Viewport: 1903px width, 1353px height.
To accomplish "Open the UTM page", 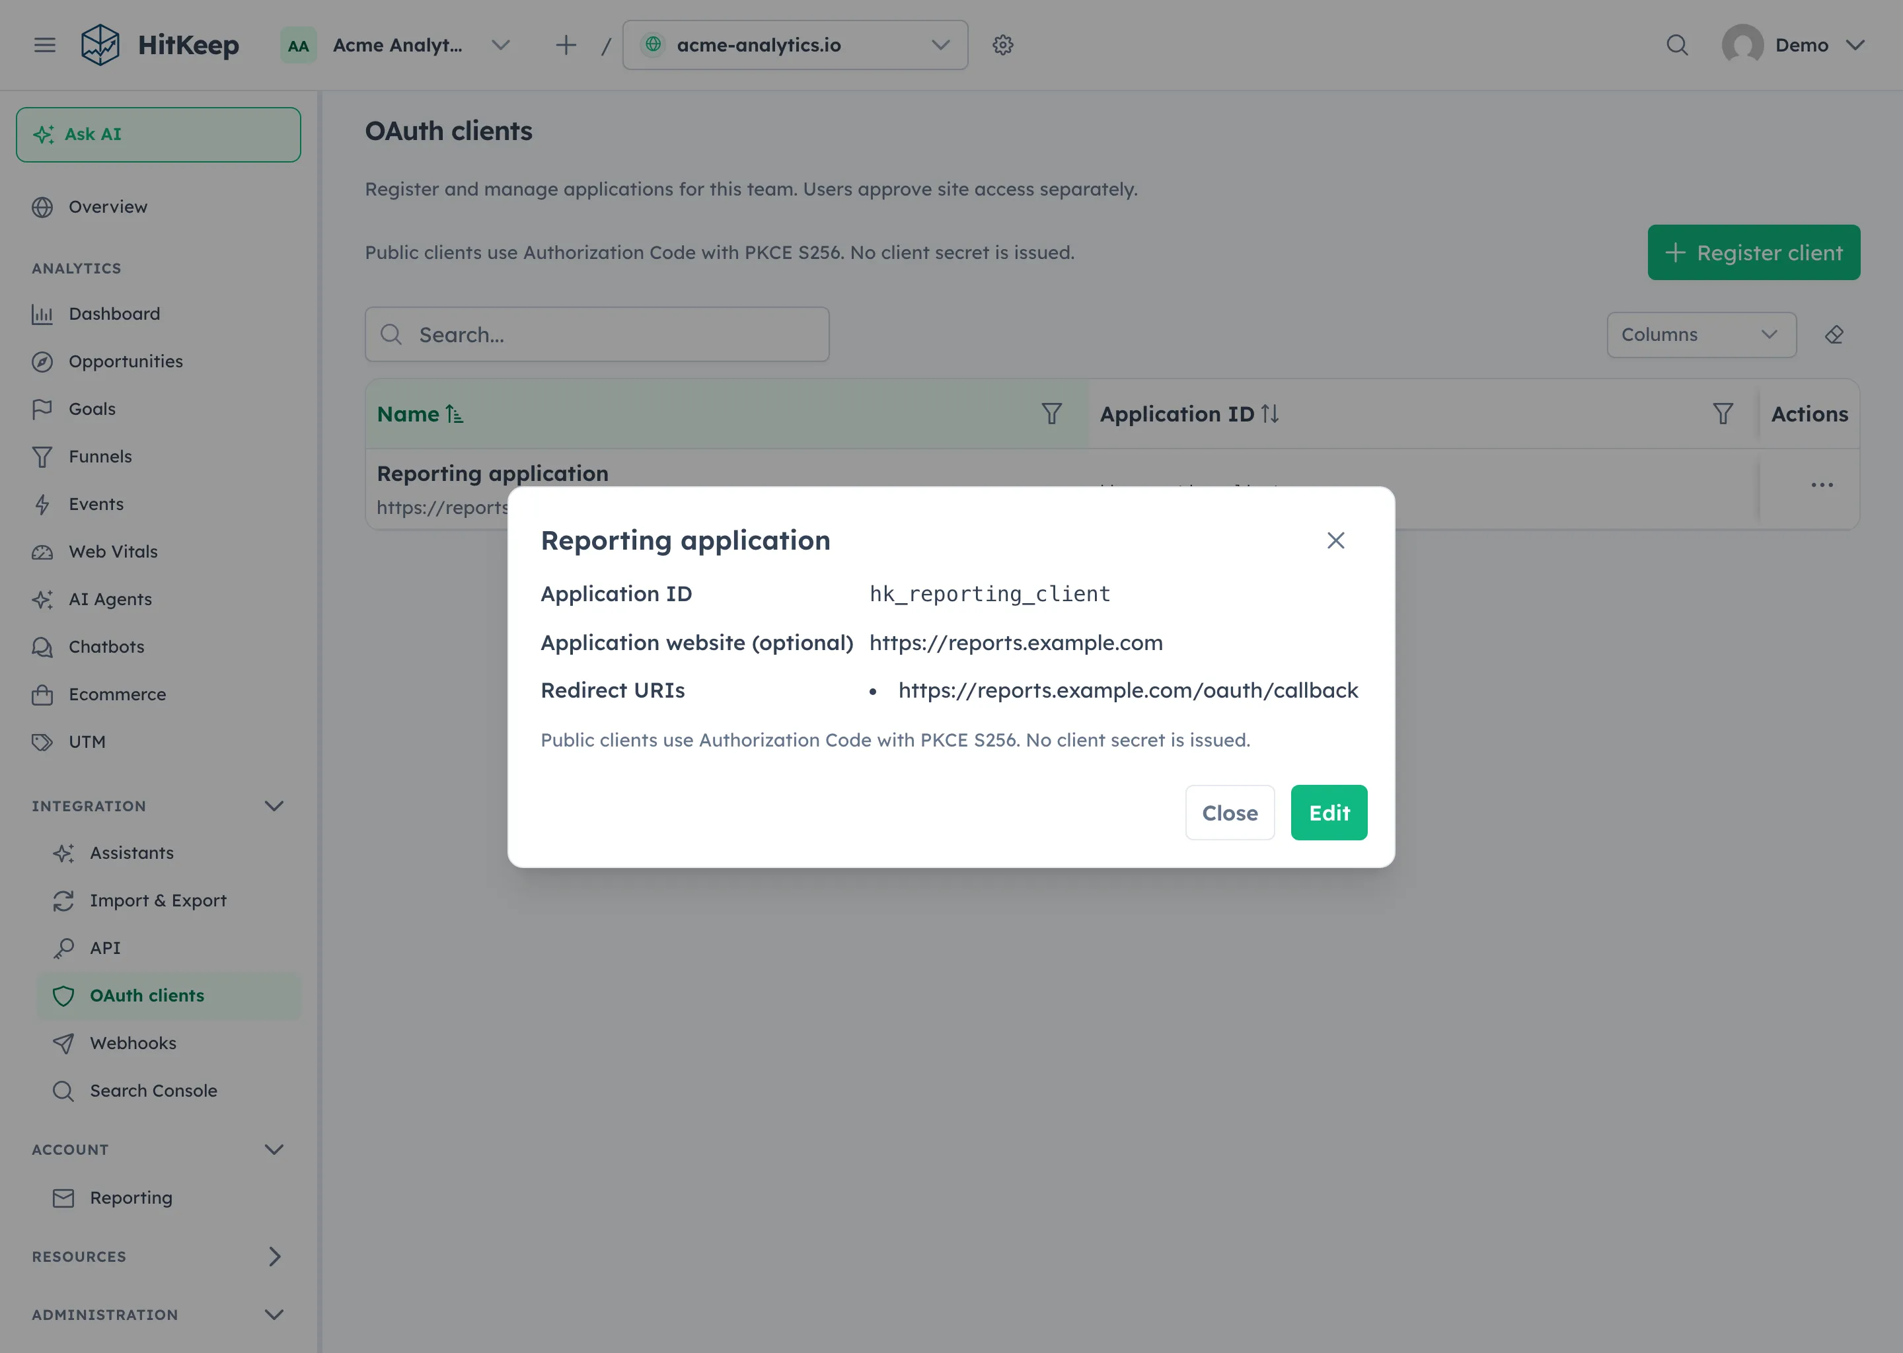I will pos(159,741).
